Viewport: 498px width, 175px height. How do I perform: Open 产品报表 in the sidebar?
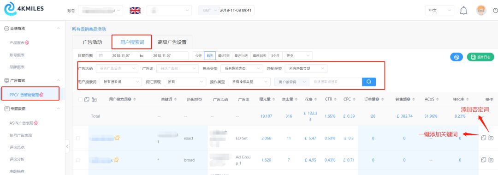[x=19, y=42]
